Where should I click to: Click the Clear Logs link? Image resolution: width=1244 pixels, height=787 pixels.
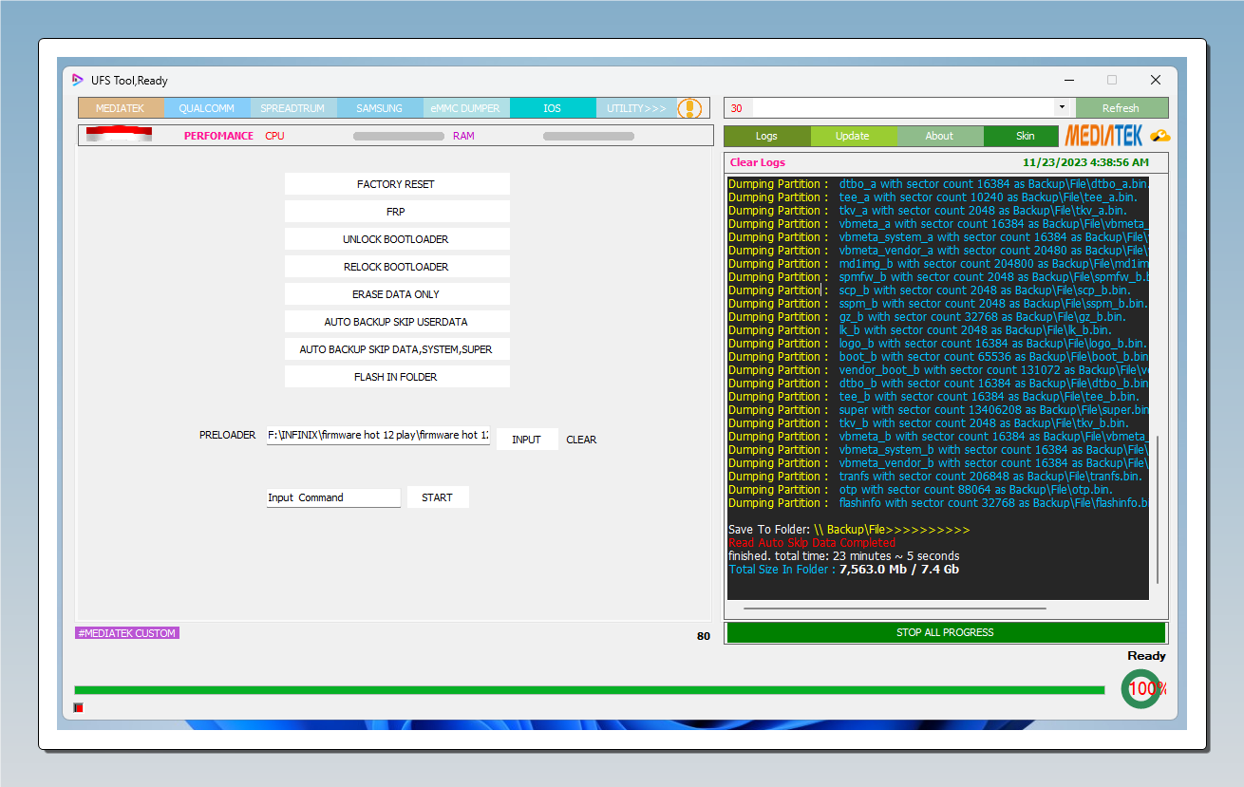[x=758, y=162]
